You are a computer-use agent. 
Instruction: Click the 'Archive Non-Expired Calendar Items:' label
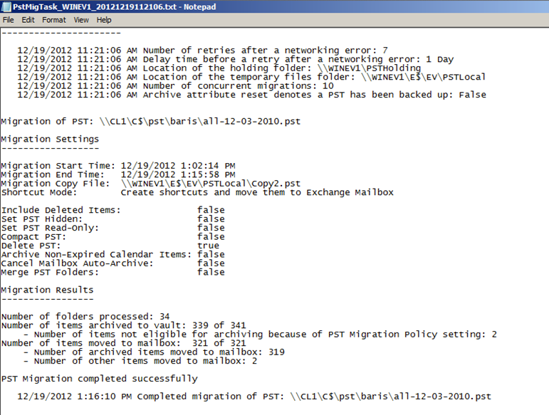pyautogui.click(x=96, y=255)
